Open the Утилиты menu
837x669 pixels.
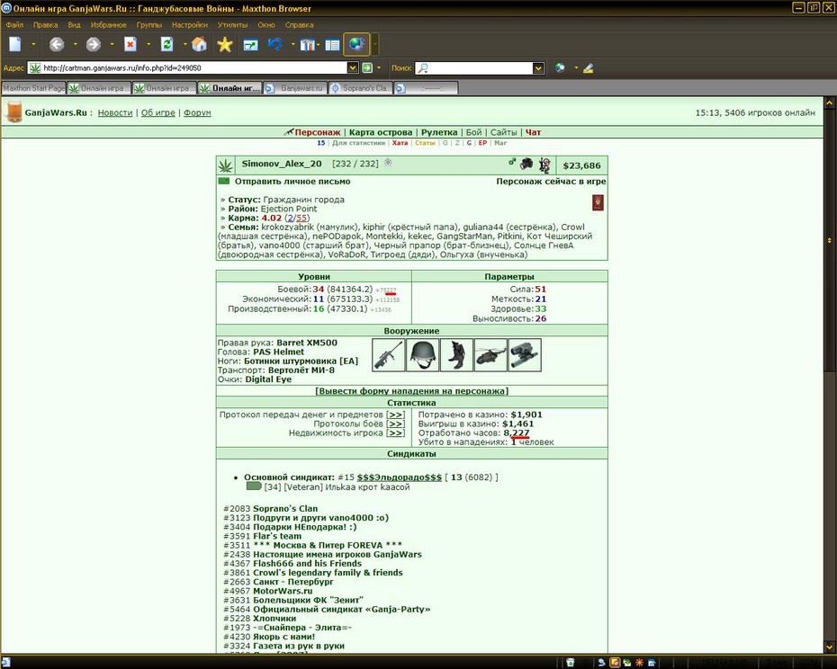coord(232,24)
